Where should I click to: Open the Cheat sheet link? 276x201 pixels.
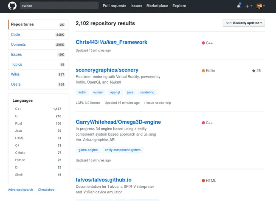click(x=47, y=190)
